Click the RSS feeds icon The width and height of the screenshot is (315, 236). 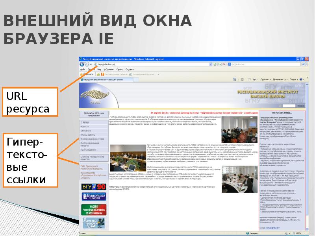coord(242,79)
